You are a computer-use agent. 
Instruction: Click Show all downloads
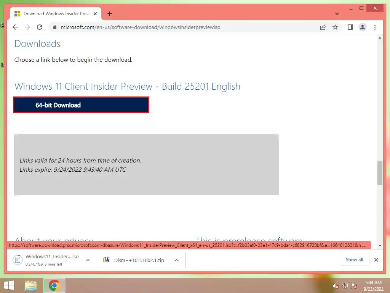coord(355,259)
